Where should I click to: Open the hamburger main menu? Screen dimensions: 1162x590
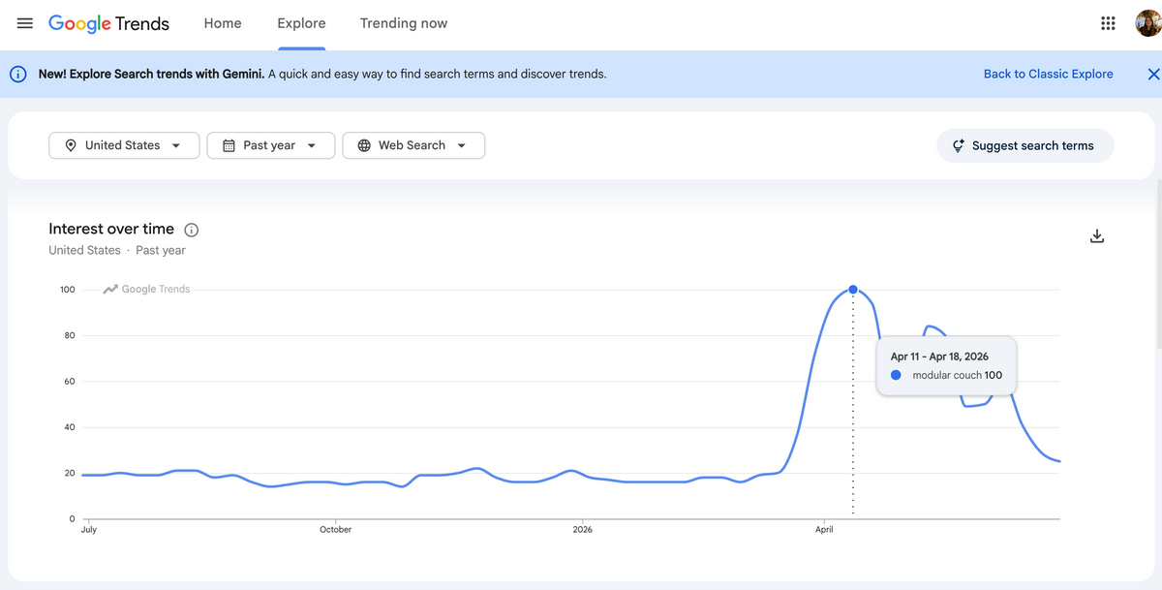tap(25, 23)
